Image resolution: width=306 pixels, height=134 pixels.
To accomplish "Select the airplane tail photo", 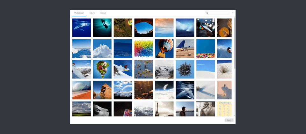I will 185,48.
